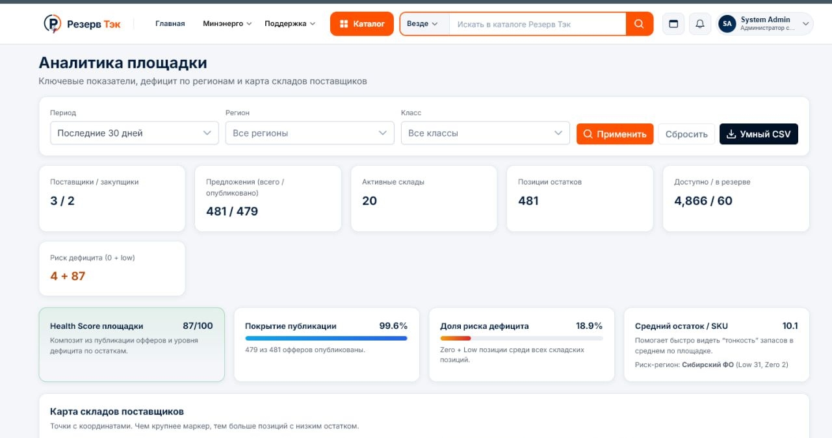
Task: Open the Период dropdown Последние 30 дней
Action: (x=135, y=133)
